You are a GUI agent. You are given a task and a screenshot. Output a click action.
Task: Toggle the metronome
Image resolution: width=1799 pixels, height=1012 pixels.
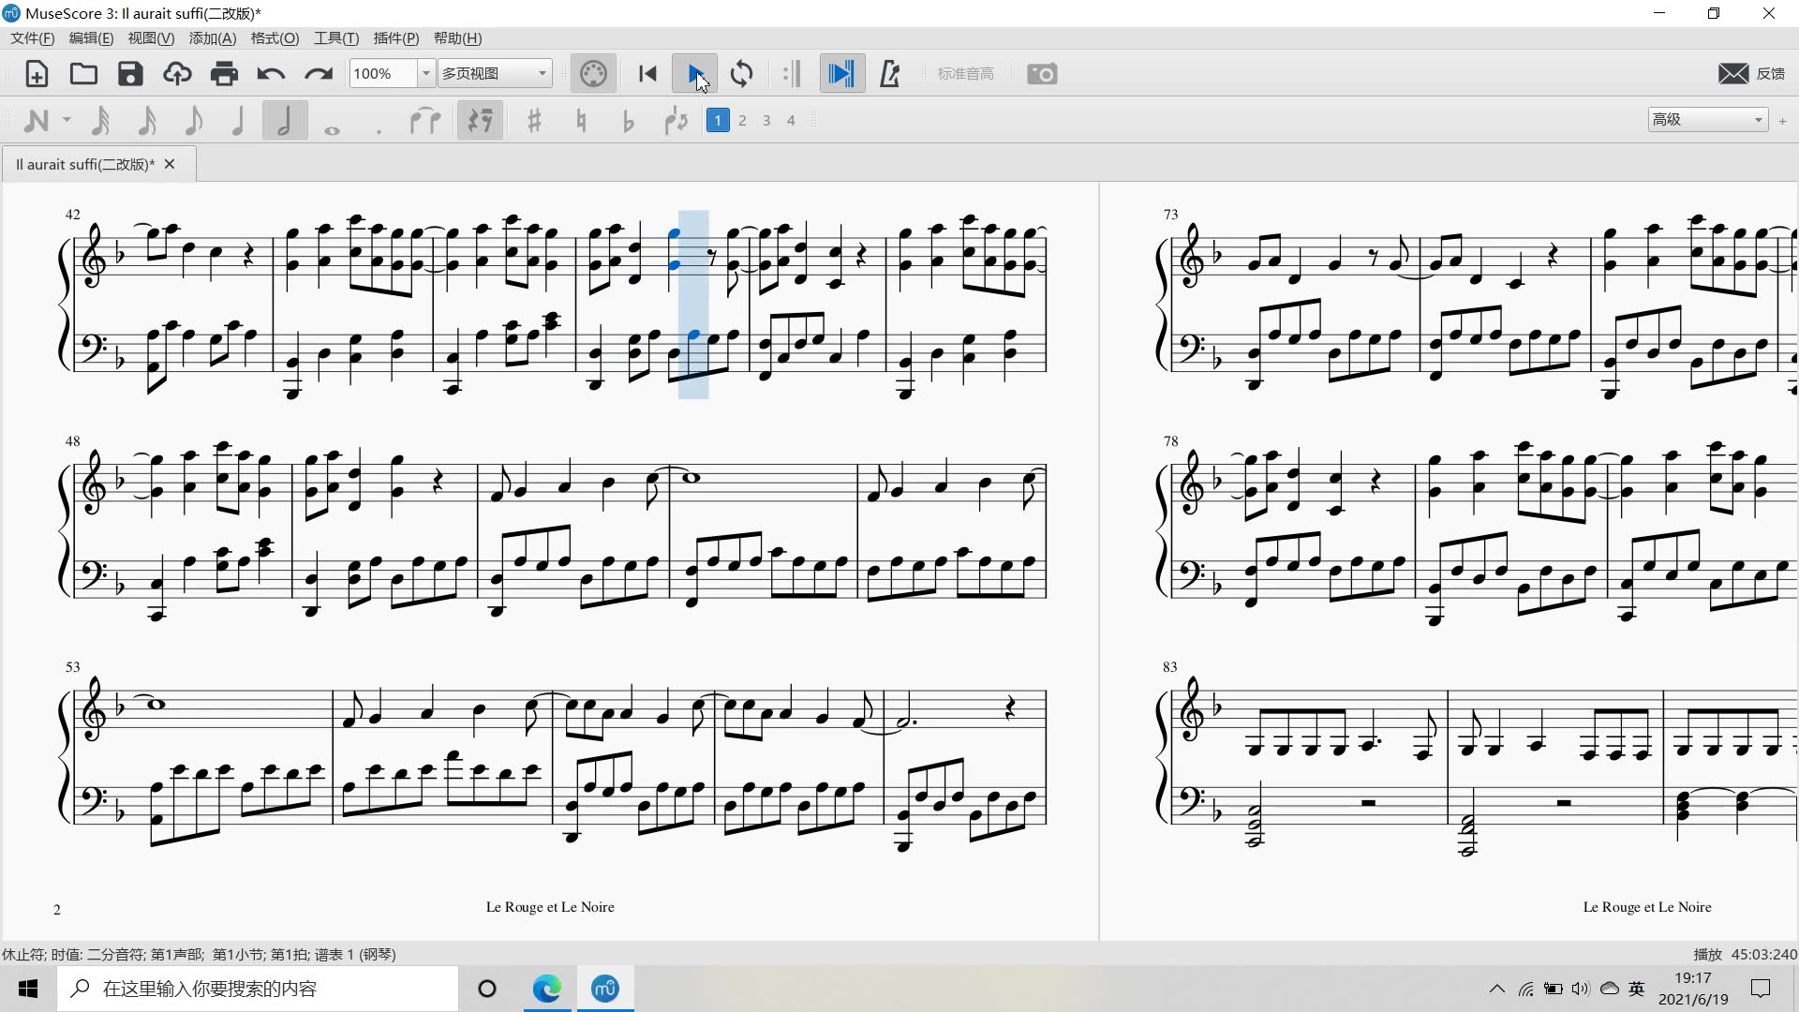coord(890,74)
